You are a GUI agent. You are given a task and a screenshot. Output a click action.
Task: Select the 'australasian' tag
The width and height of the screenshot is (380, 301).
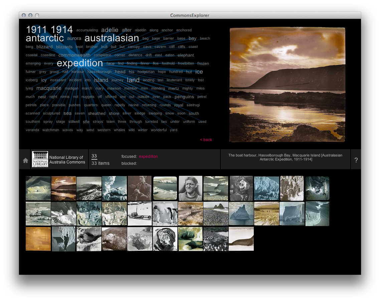coord(112,38)
